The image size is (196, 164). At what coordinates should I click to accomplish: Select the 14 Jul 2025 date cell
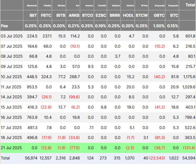click(11, 97)
